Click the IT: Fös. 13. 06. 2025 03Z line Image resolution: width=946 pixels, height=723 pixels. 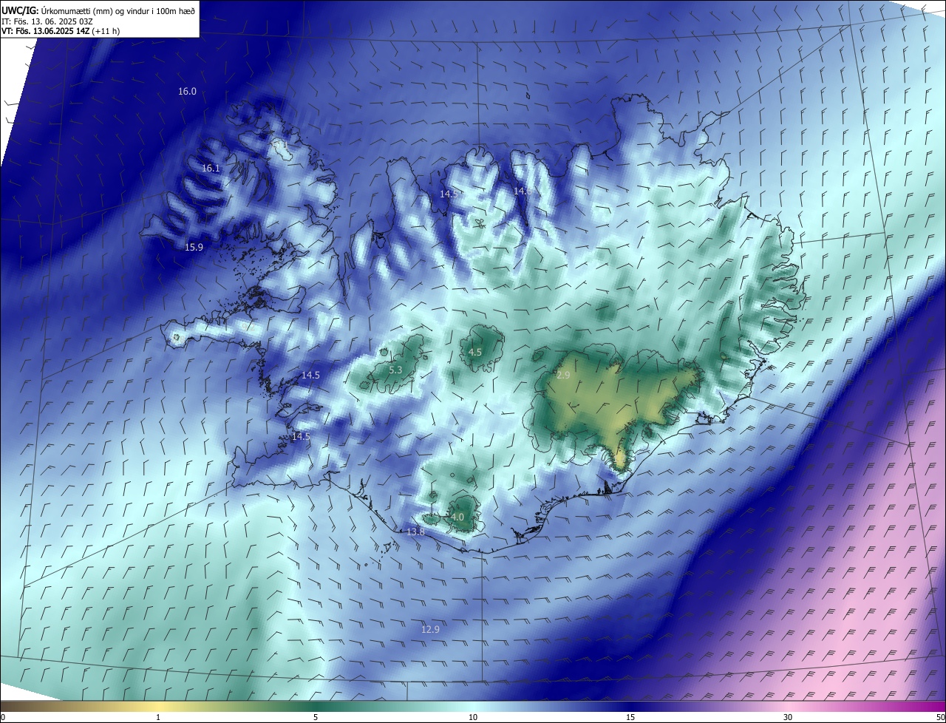pyautogui.click(x=46, y=21)
